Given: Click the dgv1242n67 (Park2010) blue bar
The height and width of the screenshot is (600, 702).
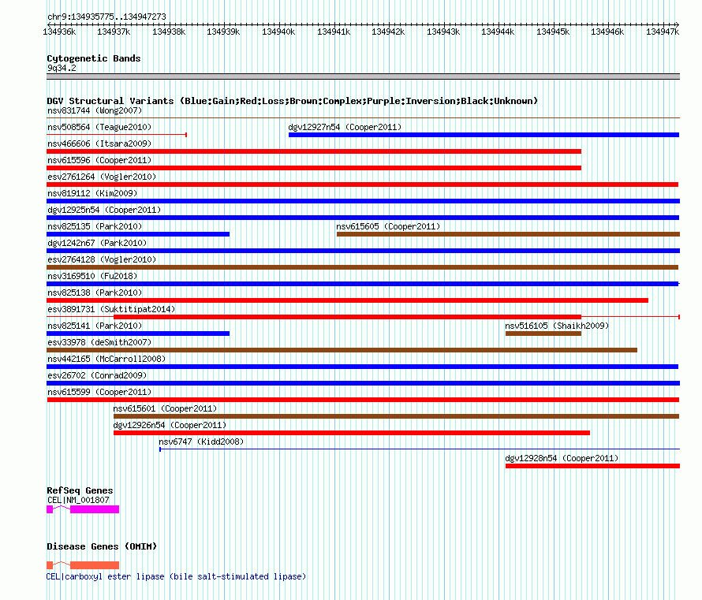Looking at the screenshot, I should pos(363,251).
